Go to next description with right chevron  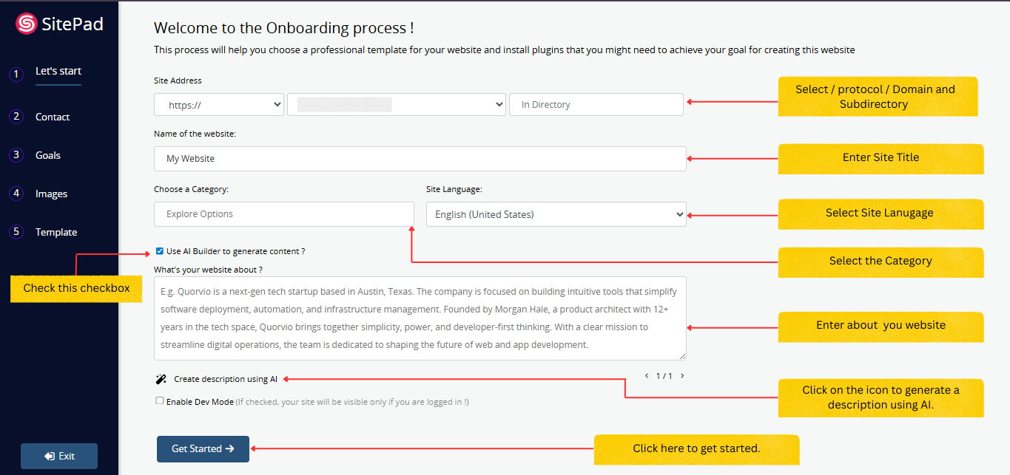click(682, 376)
